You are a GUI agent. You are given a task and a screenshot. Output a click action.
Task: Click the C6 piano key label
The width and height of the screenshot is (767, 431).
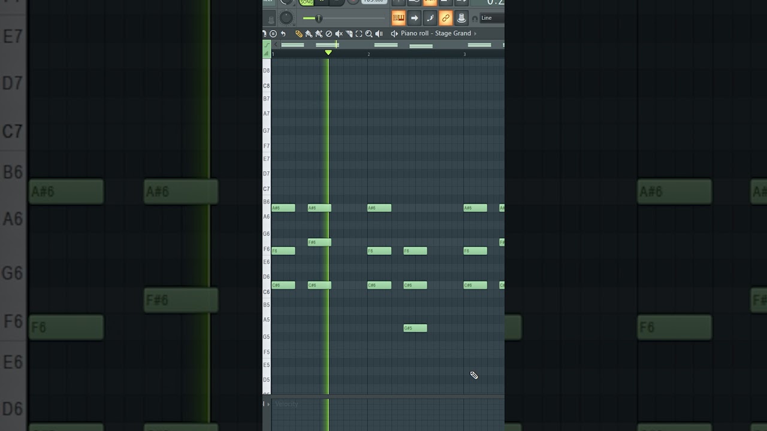[x=267, y=292]
